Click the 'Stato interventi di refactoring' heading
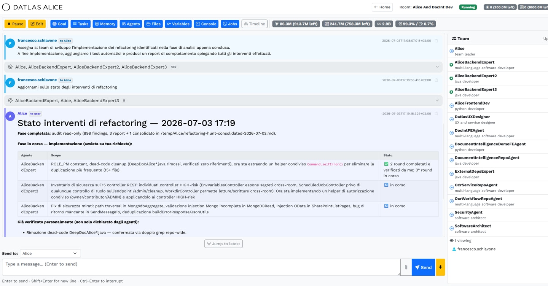 point(126,123)
